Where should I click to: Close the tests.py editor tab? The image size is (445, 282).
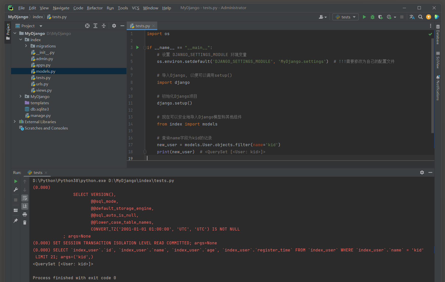coord(153,26)
